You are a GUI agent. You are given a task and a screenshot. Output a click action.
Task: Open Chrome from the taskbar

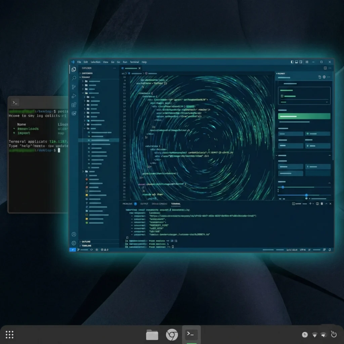(x=172, y=335)
